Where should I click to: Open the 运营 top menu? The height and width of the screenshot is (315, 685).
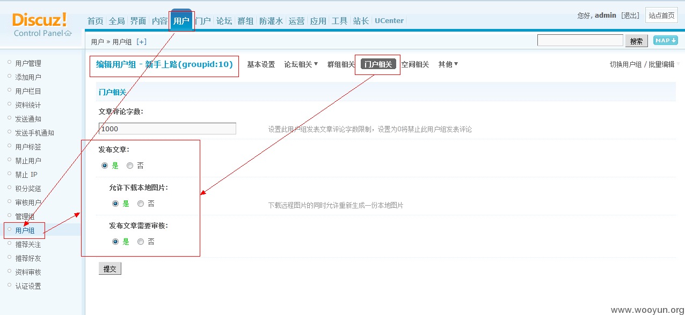297,21
